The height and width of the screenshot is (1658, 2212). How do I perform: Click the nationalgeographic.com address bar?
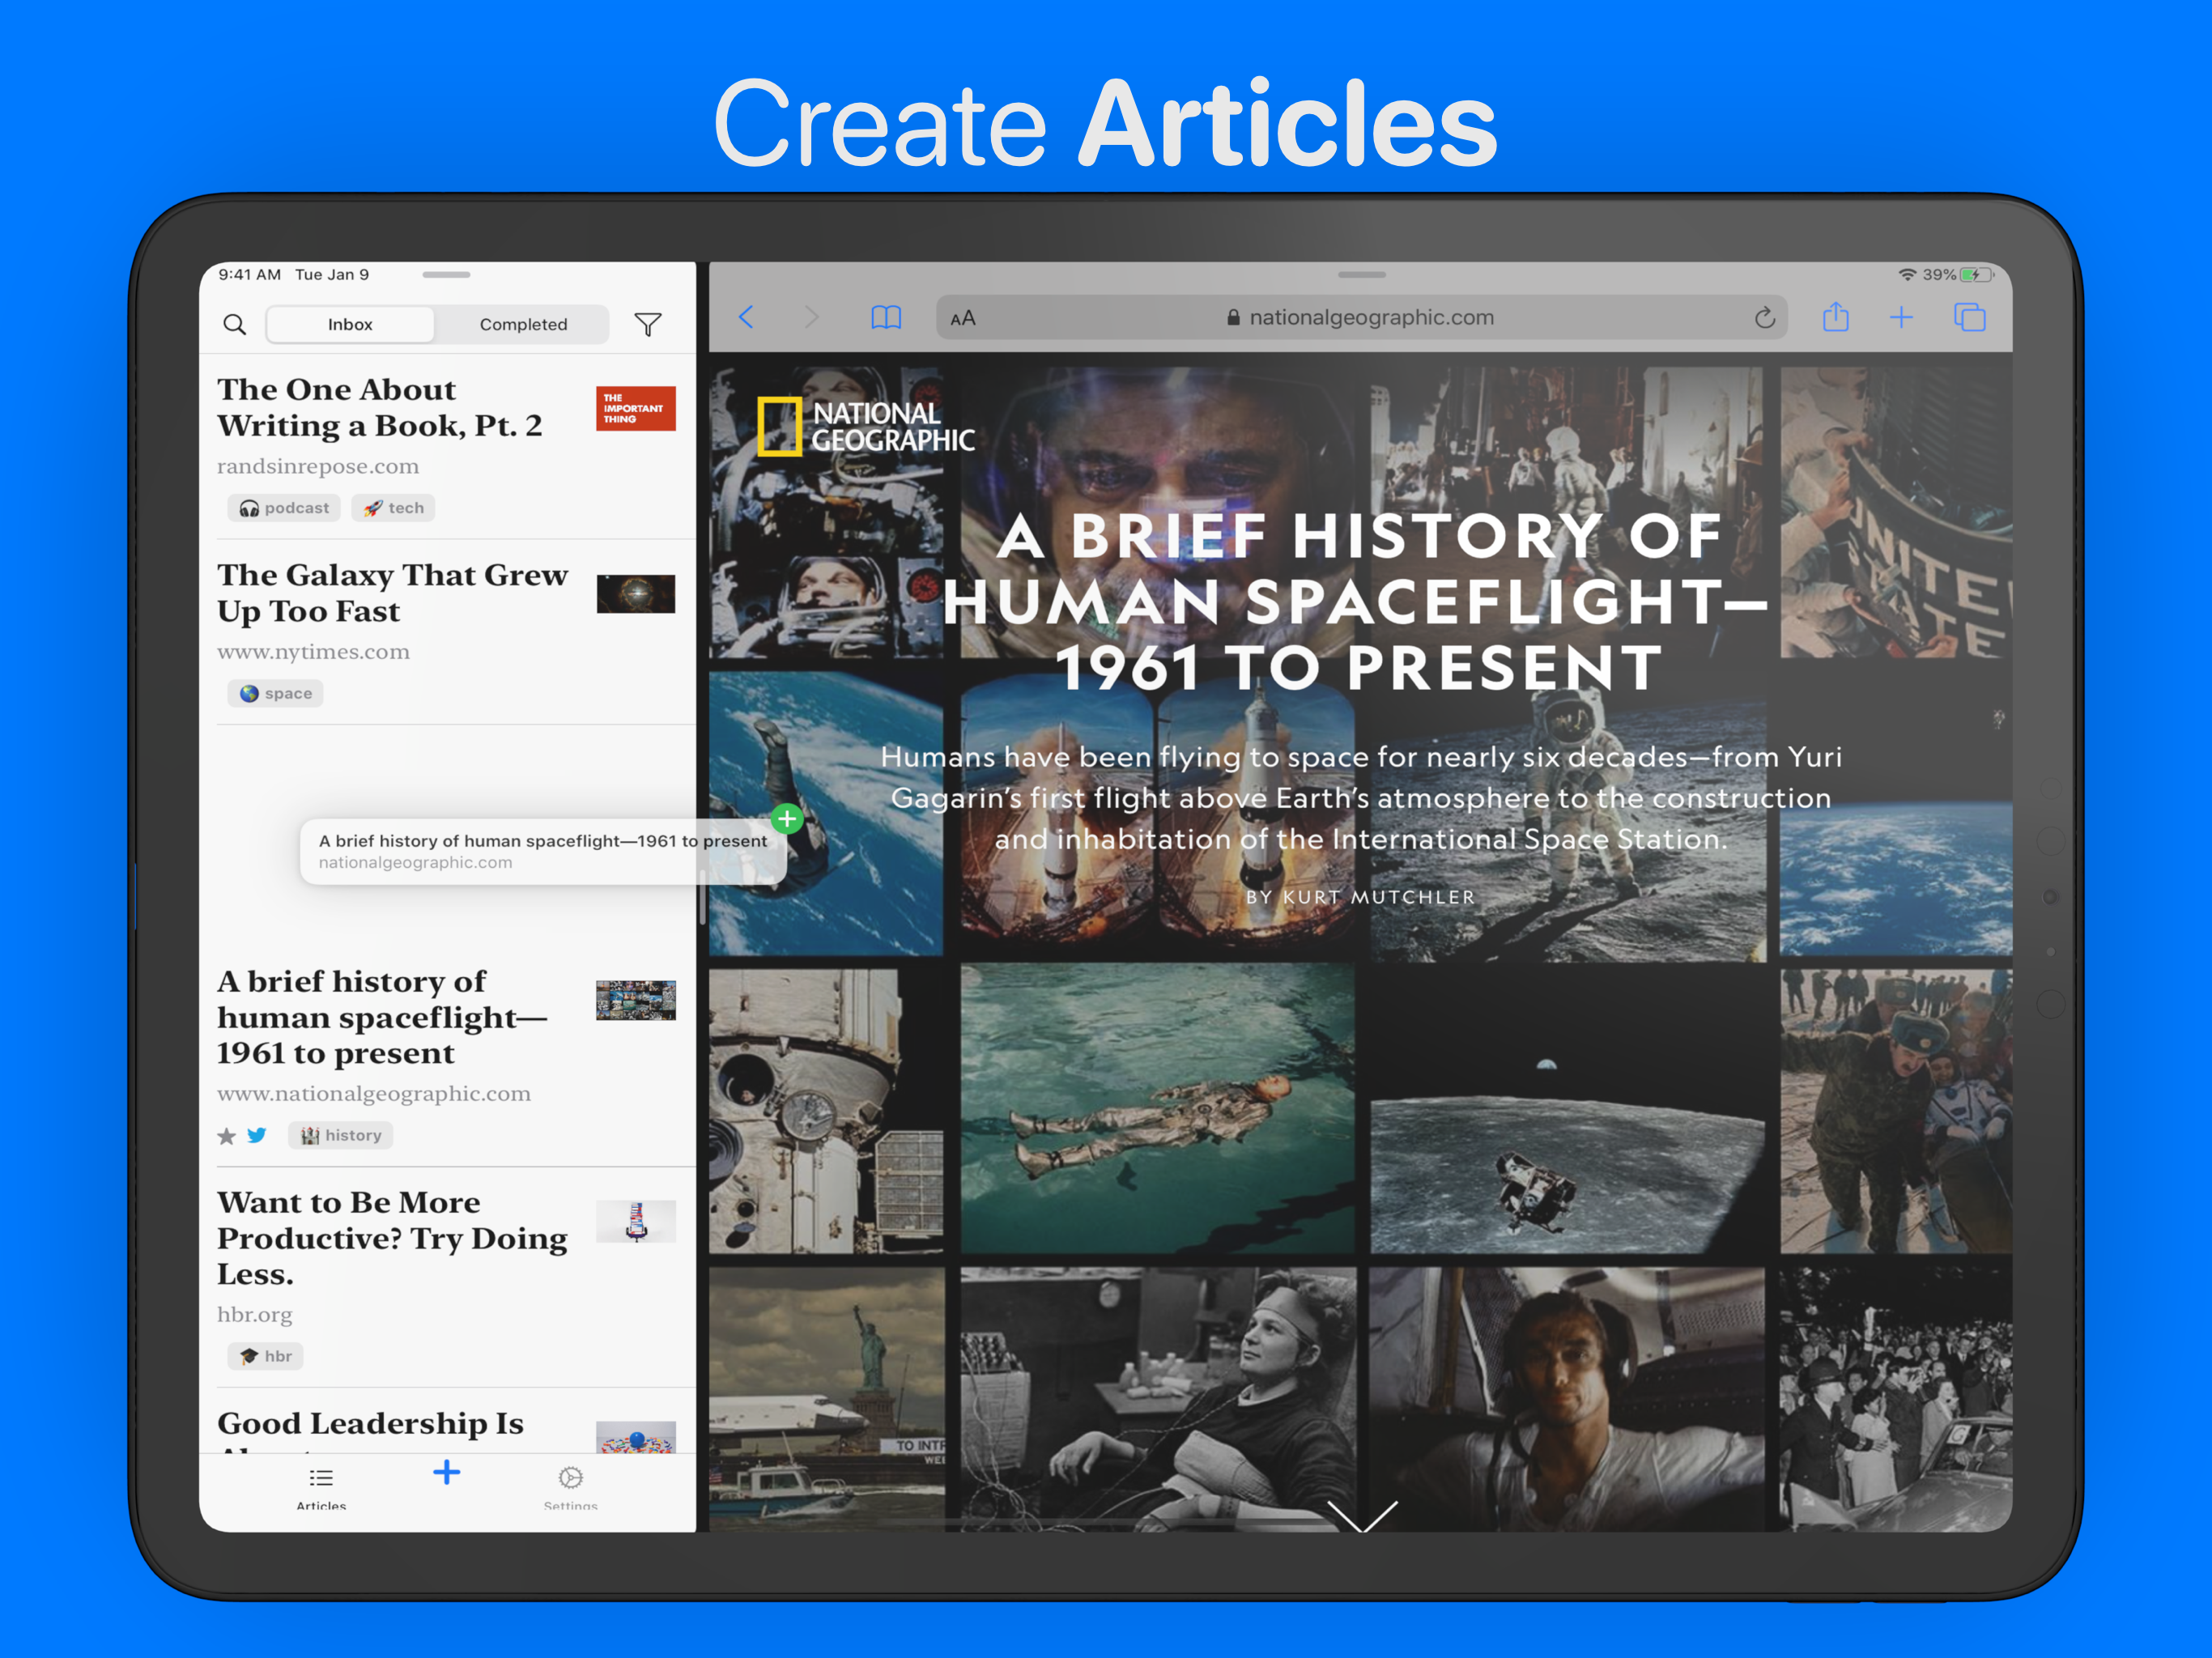[1361, 317]
